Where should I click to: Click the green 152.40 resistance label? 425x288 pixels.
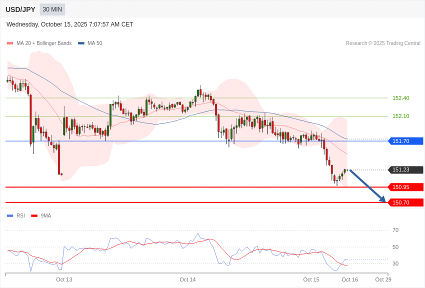coord(400,98)
